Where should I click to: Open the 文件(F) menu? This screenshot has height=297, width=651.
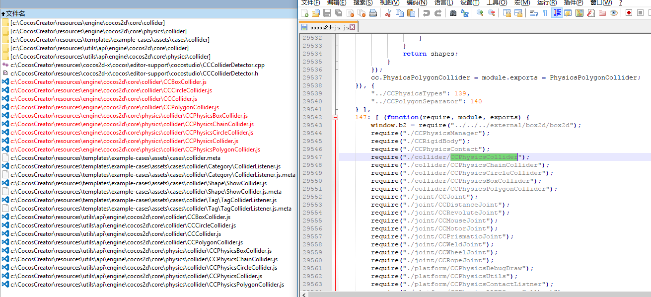click(x=310, y=2)
